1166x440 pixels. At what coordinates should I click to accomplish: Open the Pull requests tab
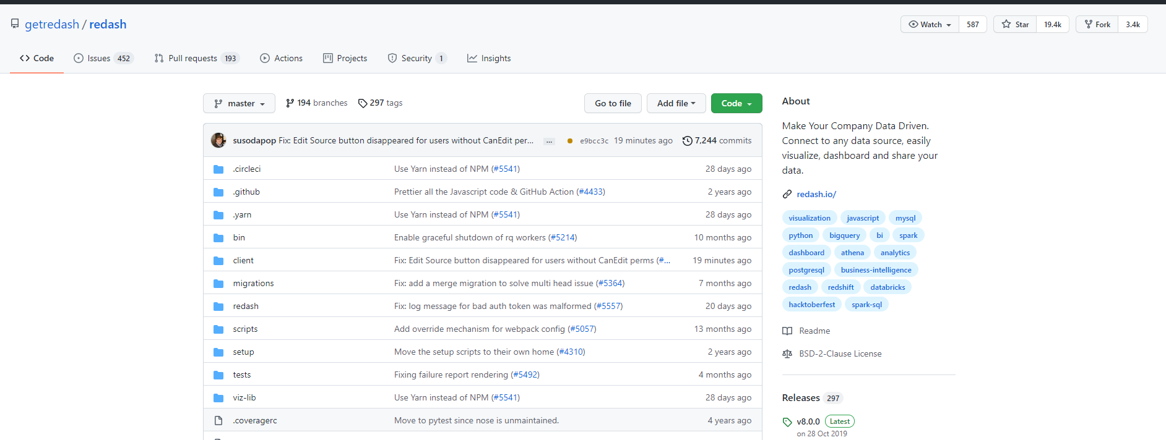click(197, 58)
